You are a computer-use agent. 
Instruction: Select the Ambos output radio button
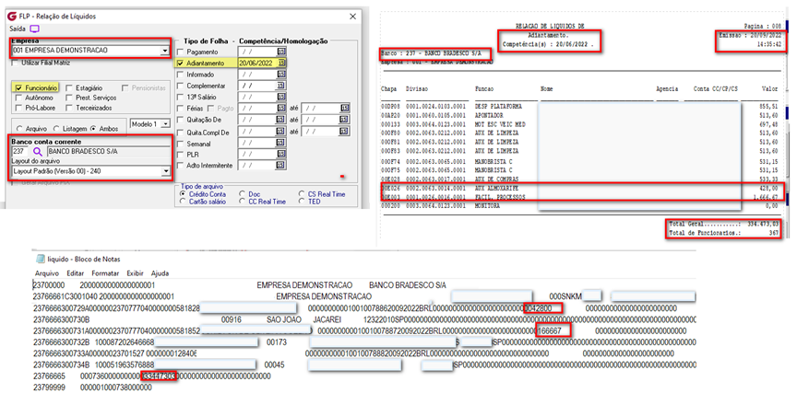pyautogui.click(x=92, y=129)
